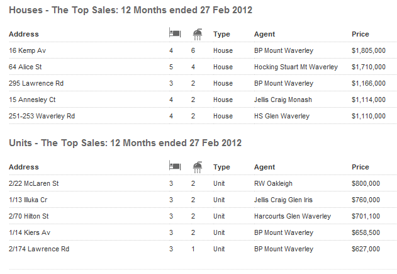Click the Address header in Units table

point(24,167)
